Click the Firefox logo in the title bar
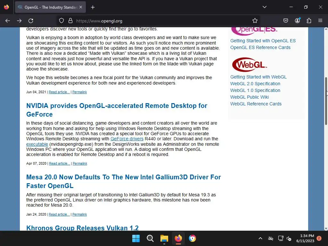This screenshot has height=246, width=328. (x=6, y=7)
